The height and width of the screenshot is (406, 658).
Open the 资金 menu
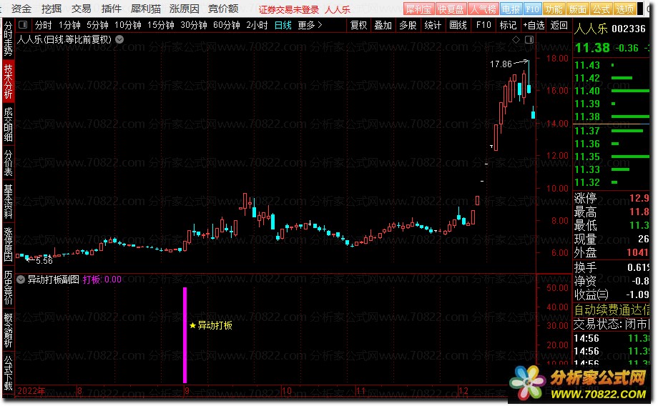[21, 9]
